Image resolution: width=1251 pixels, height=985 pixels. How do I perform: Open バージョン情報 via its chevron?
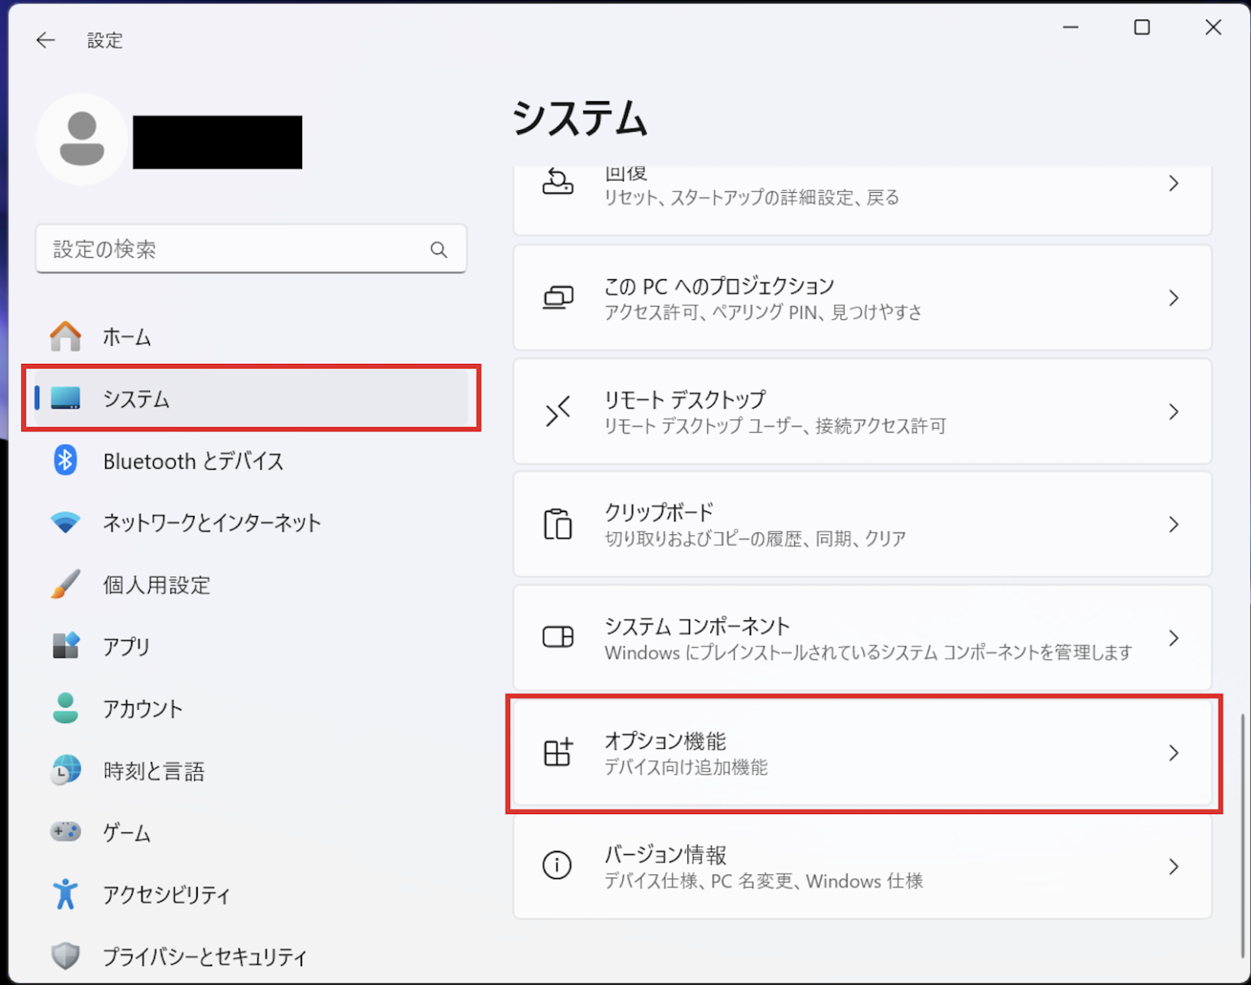[x=1173, y=867]
